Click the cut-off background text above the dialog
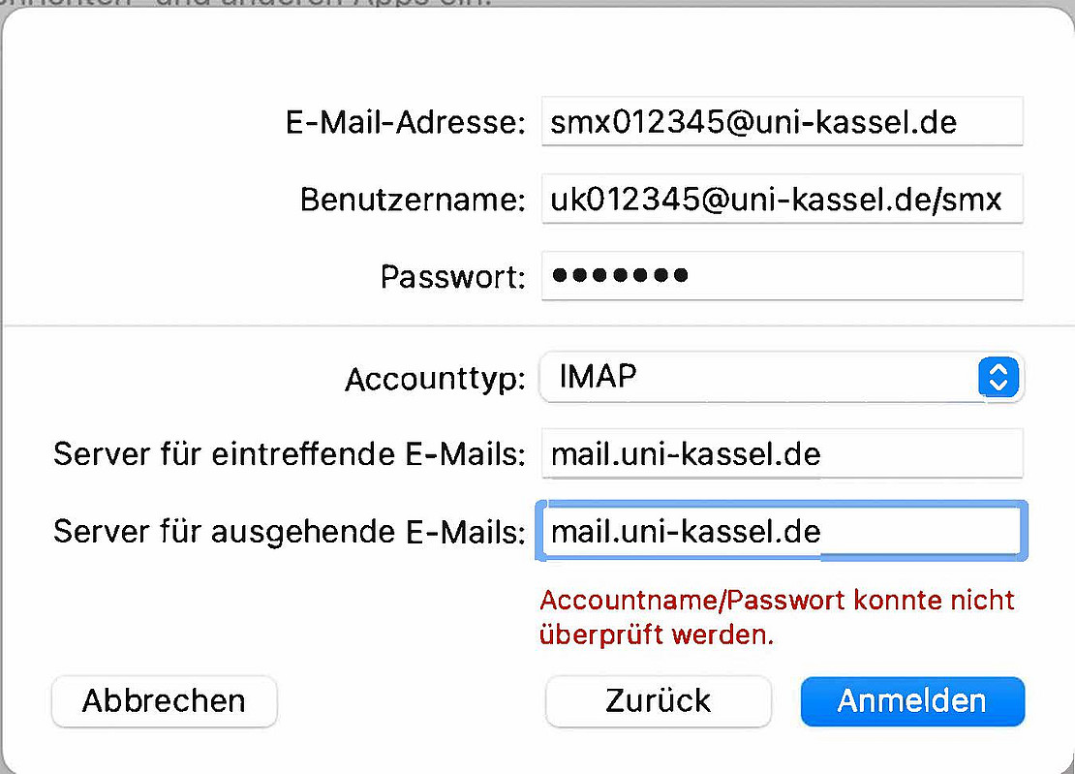 242,3
